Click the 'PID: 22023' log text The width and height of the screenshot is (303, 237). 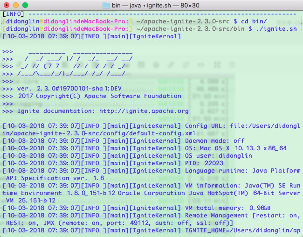coord(204,163)
